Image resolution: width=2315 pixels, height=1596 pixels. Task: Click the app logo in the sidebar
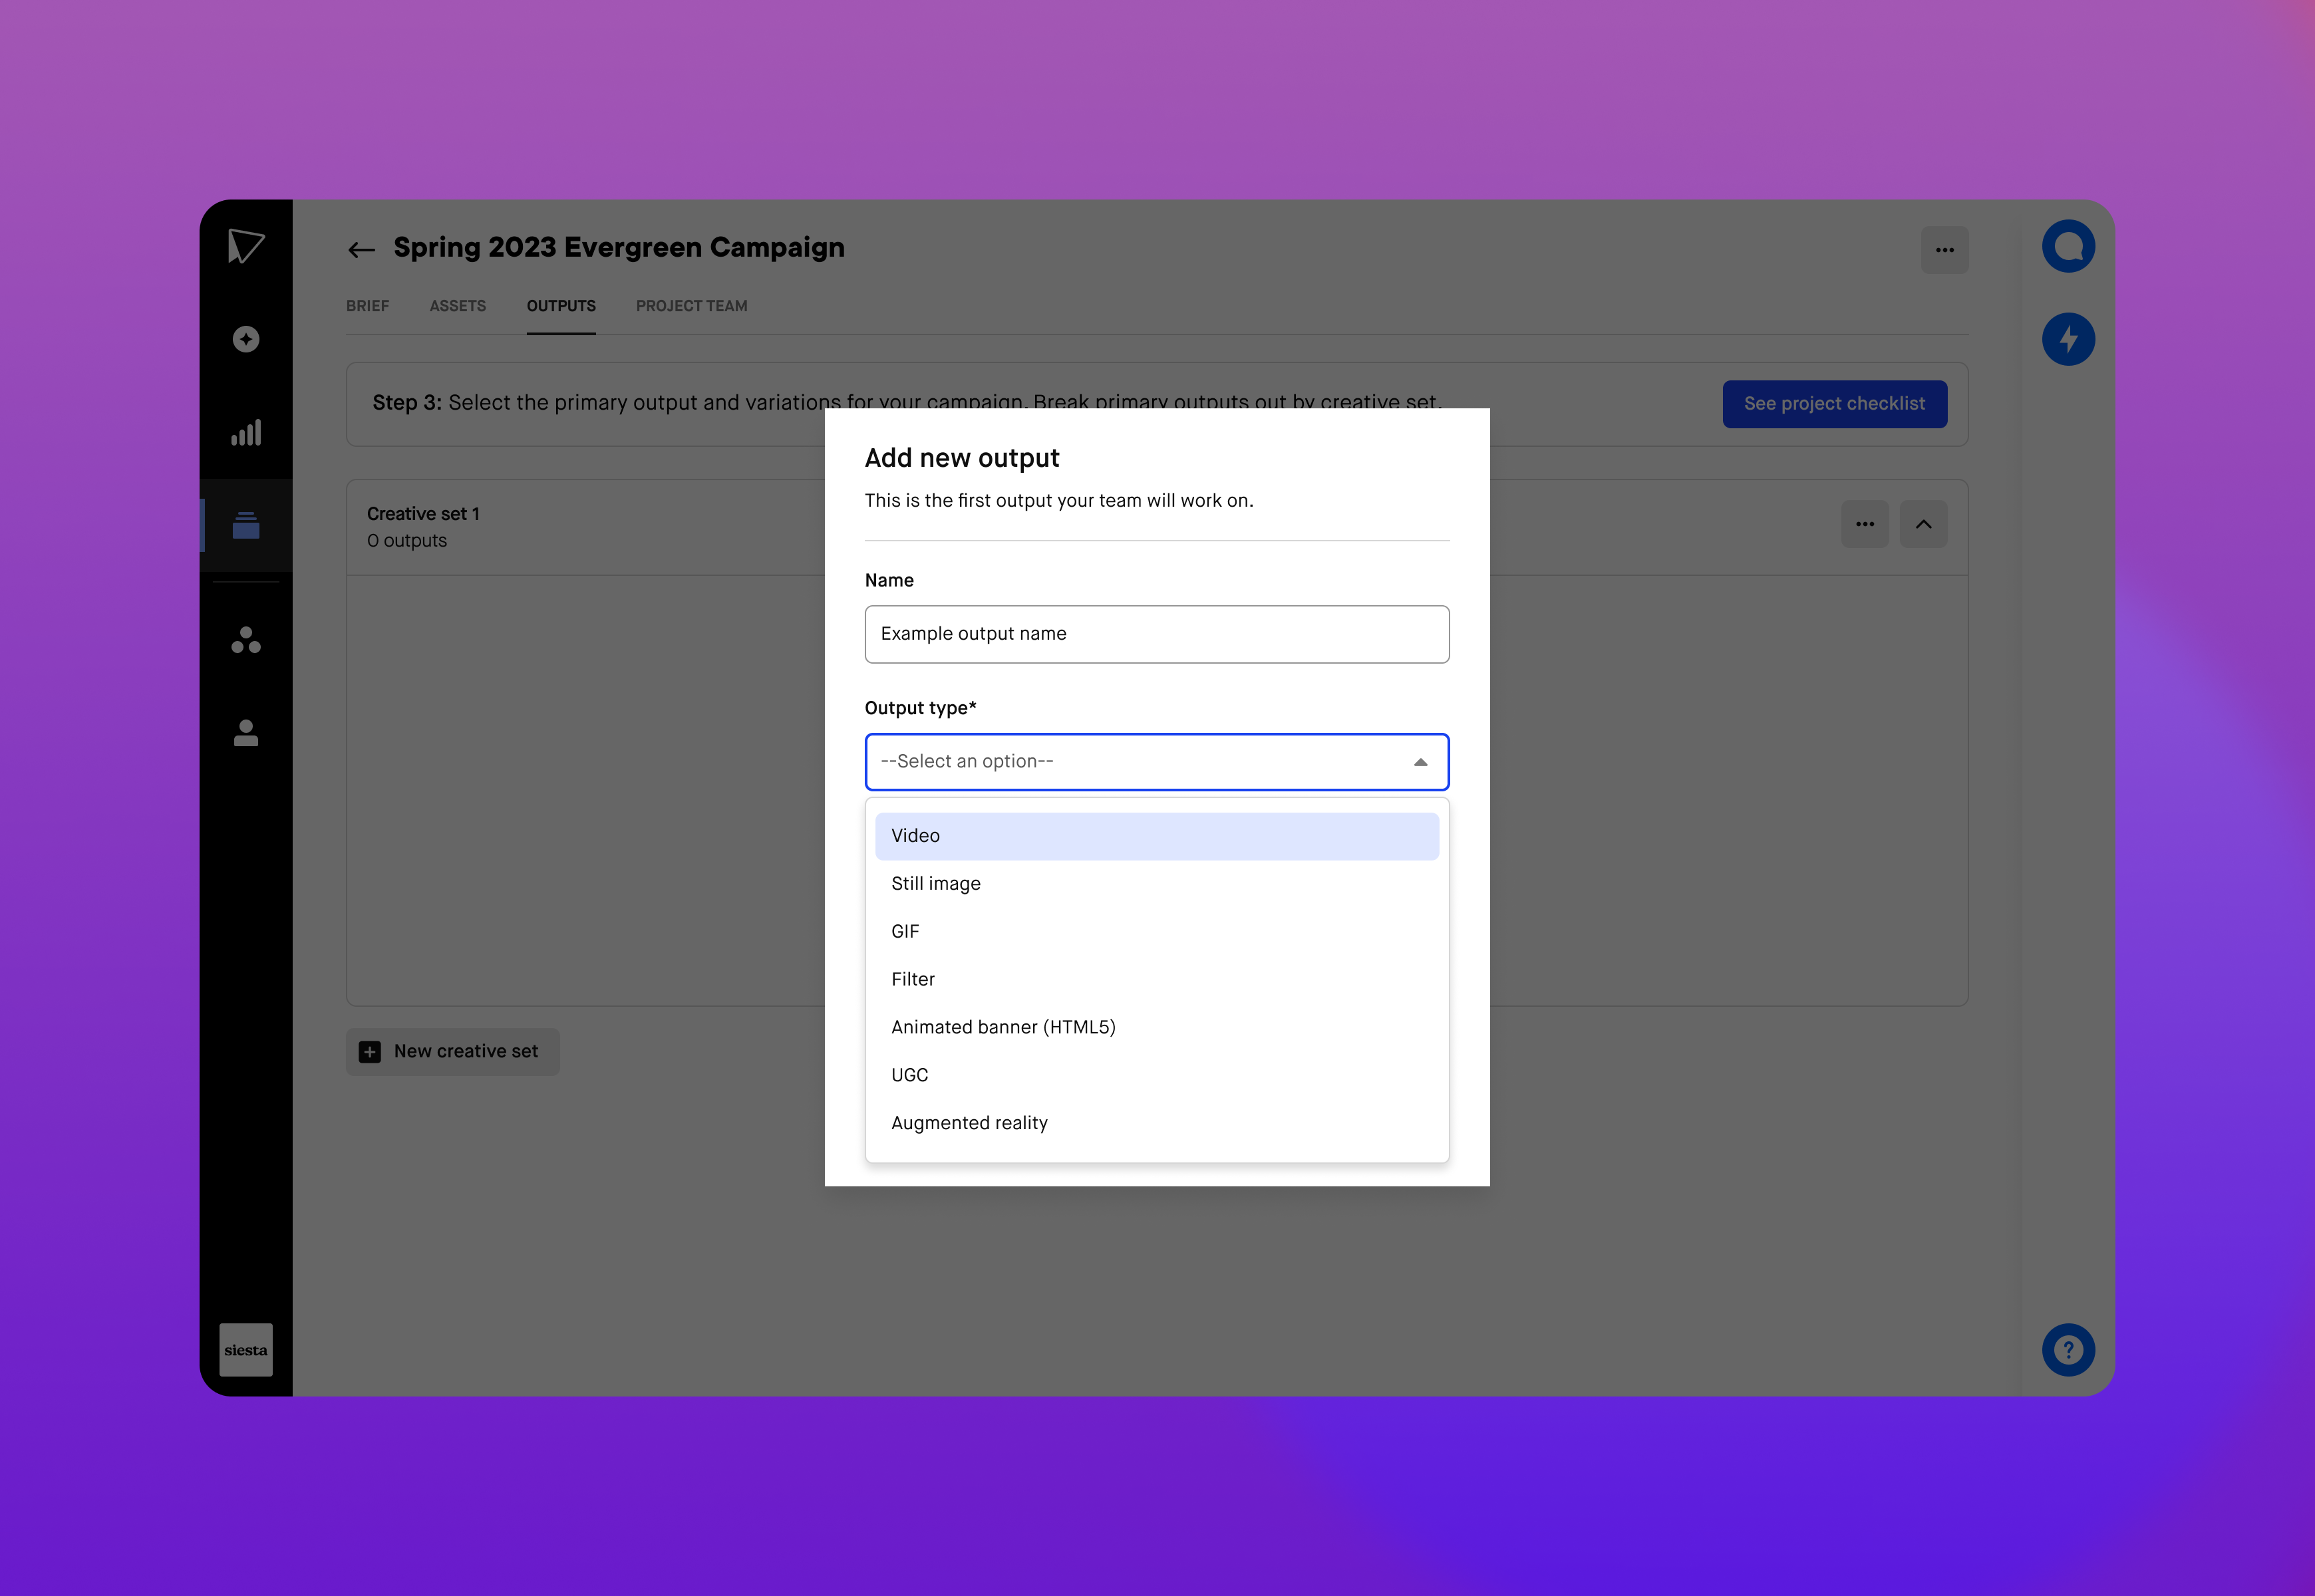point(245,246)
